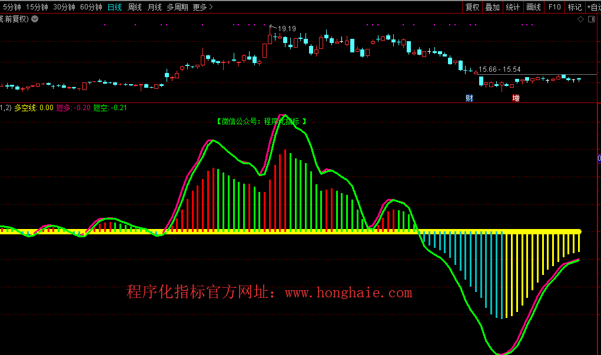The image size is (601, 355).
Task: Click the diamond icon above the chart
Action: coord(580,19)
